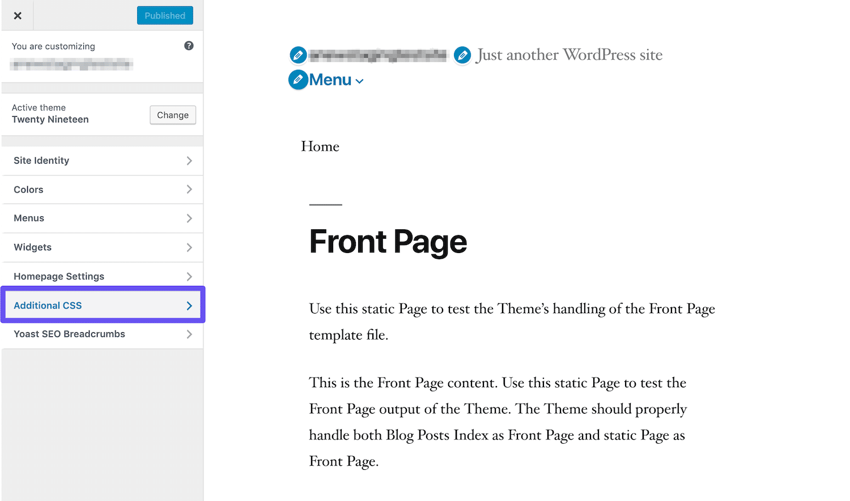
Task: Select the Twenty Nineteen active theme label
Action: point(50,119)
